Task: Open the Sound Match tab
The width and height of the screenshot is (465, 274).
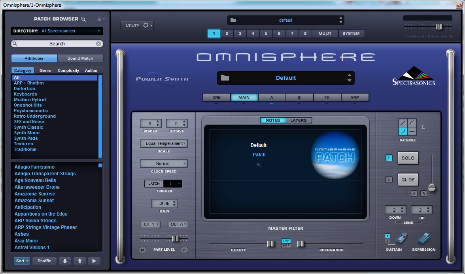Action: click(80, 58)
